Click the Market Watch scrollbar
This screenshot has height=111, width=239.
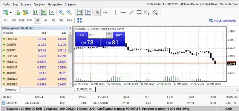70,44
